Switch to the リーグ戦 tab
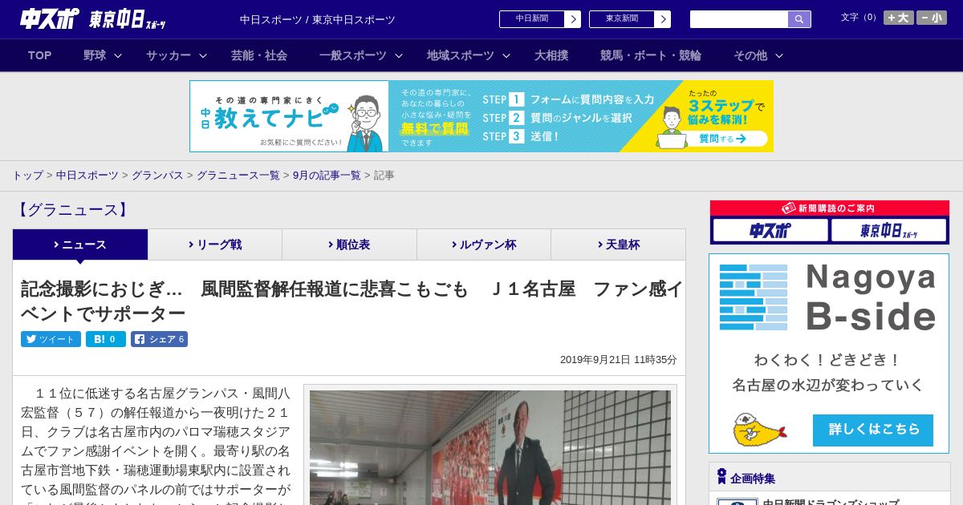This screenshot has height=505, width=963. pyautogui.click(x=215, y=244)
